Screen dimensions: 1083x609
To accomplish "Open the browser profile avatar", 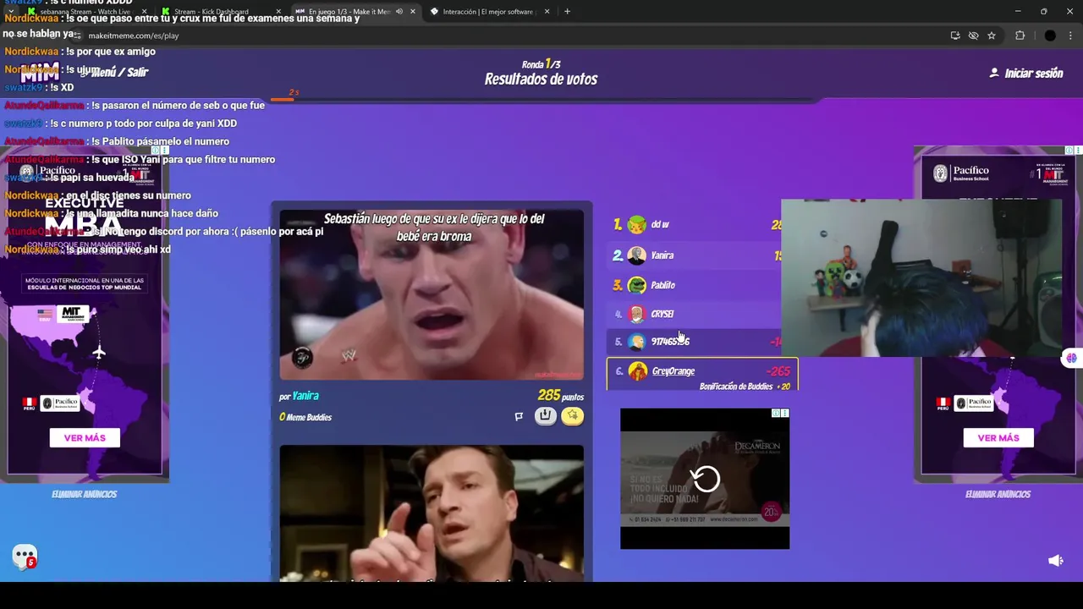I will coord(1050,36).
